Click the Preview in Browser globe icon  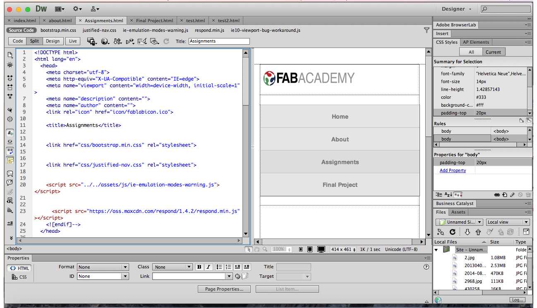pos(105,41)
